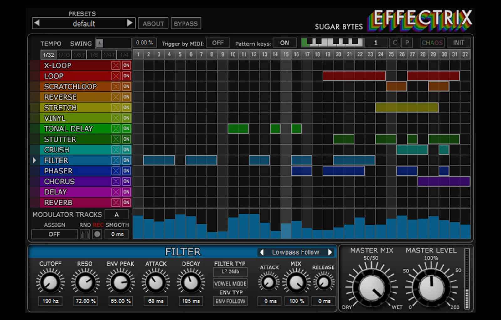Select the 1/4 tempo division
The image size is (501, 320).
(x=124, y=55)
